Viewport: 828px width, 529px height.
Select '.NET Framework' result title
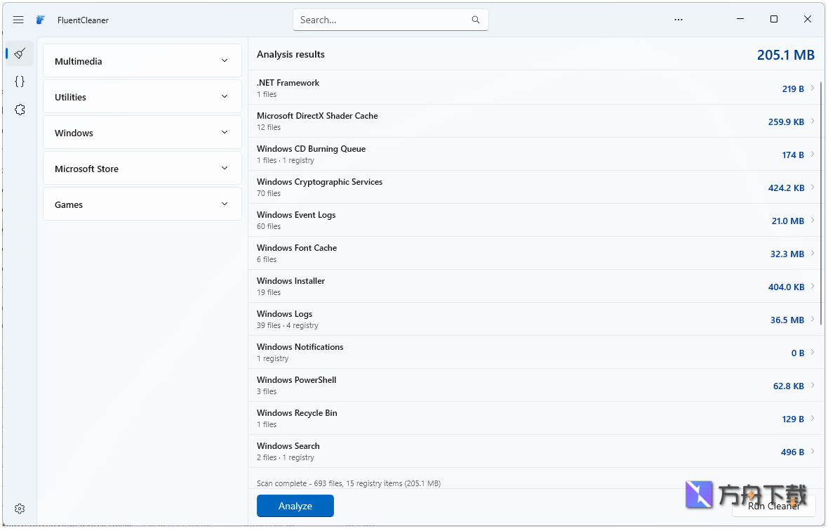pos(288,83)
